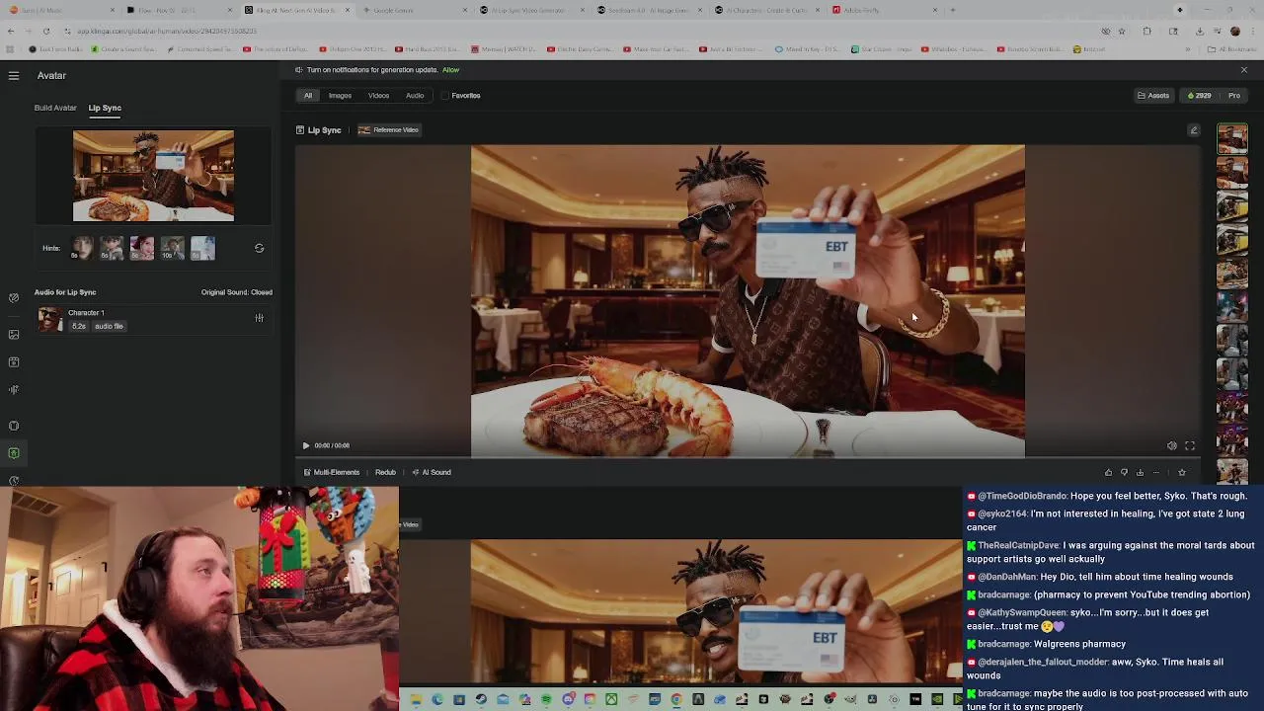The height and width of the screenshot is (711, 1264).
Task: Open the sidebar icon above the highlighted avatar icon
Action: [x=14, y=426]
